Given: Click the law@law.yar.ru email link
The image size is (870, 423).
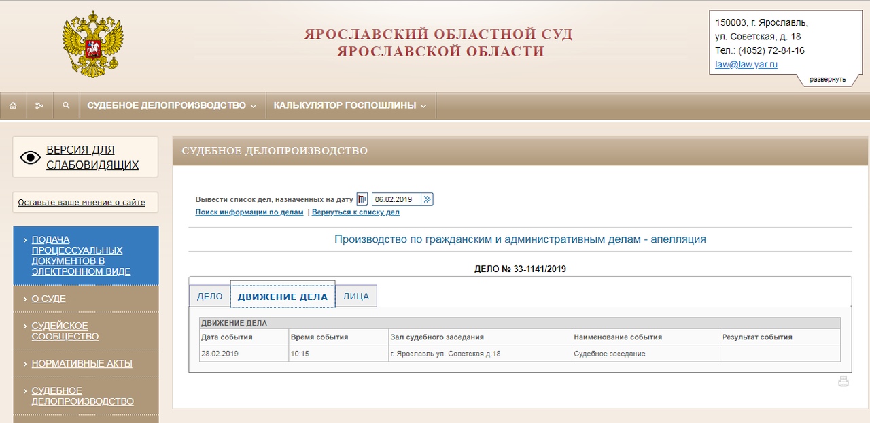Looking at the screenshot, I should click(746, 65).
